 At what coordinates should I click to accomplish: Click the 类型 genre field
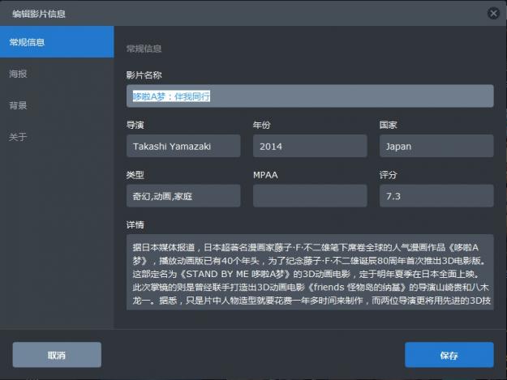click(x=183, y=196)
